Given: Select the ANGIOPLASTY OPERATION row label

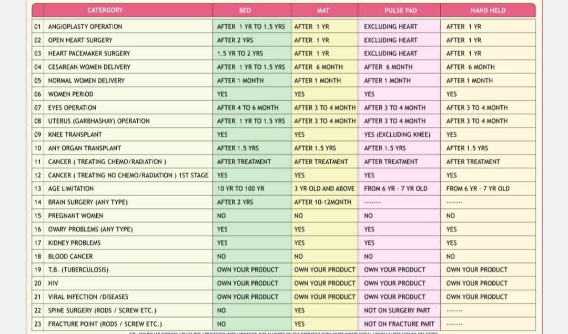Looking at the screenshot, I should (x=85, y=27).
